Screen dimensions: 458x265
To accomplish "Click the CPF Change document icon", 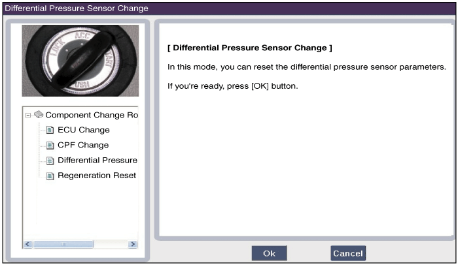I will [50, 145].
